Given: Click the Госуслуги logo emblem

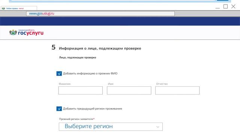Looking at the screenshot, I should click(x=13, y=33).
